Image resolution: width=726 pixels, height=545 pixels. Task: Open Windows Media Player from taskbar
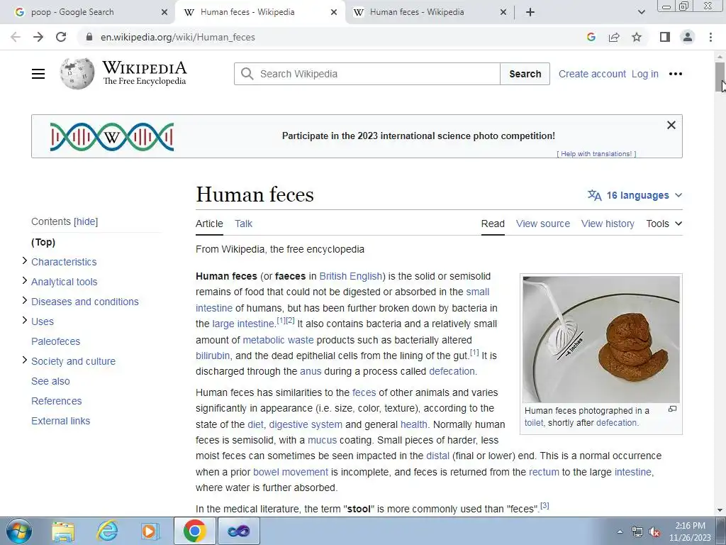click(x=150, y=531)
